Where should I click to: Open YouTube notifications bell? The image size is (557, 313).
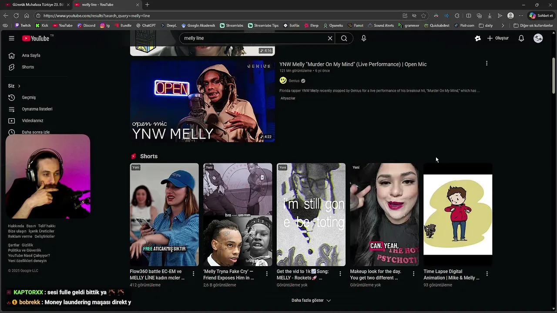tap(521, 38)
